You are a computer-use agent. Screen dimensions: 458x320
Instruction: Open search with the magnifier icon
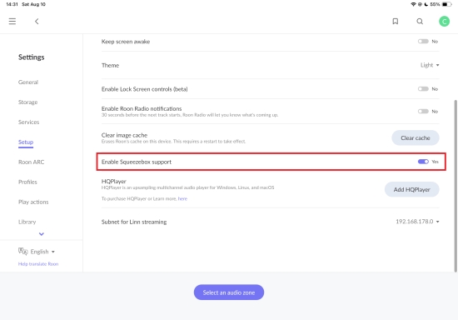click(420, 22)
